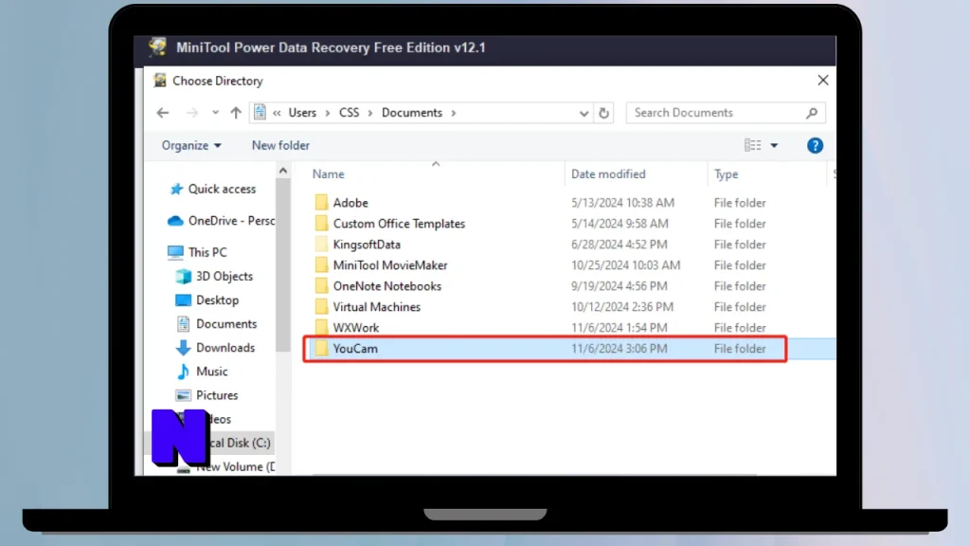Sort files by Name column
The image size is (970, 546).
click(x=329, y=174)
